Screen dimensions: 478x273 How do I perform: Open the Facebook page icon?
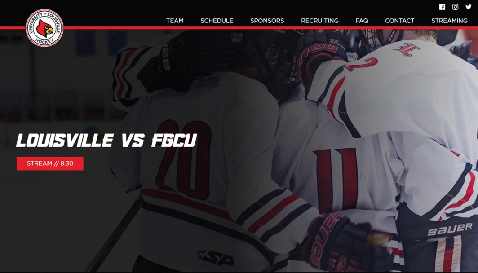pos(442,7)
